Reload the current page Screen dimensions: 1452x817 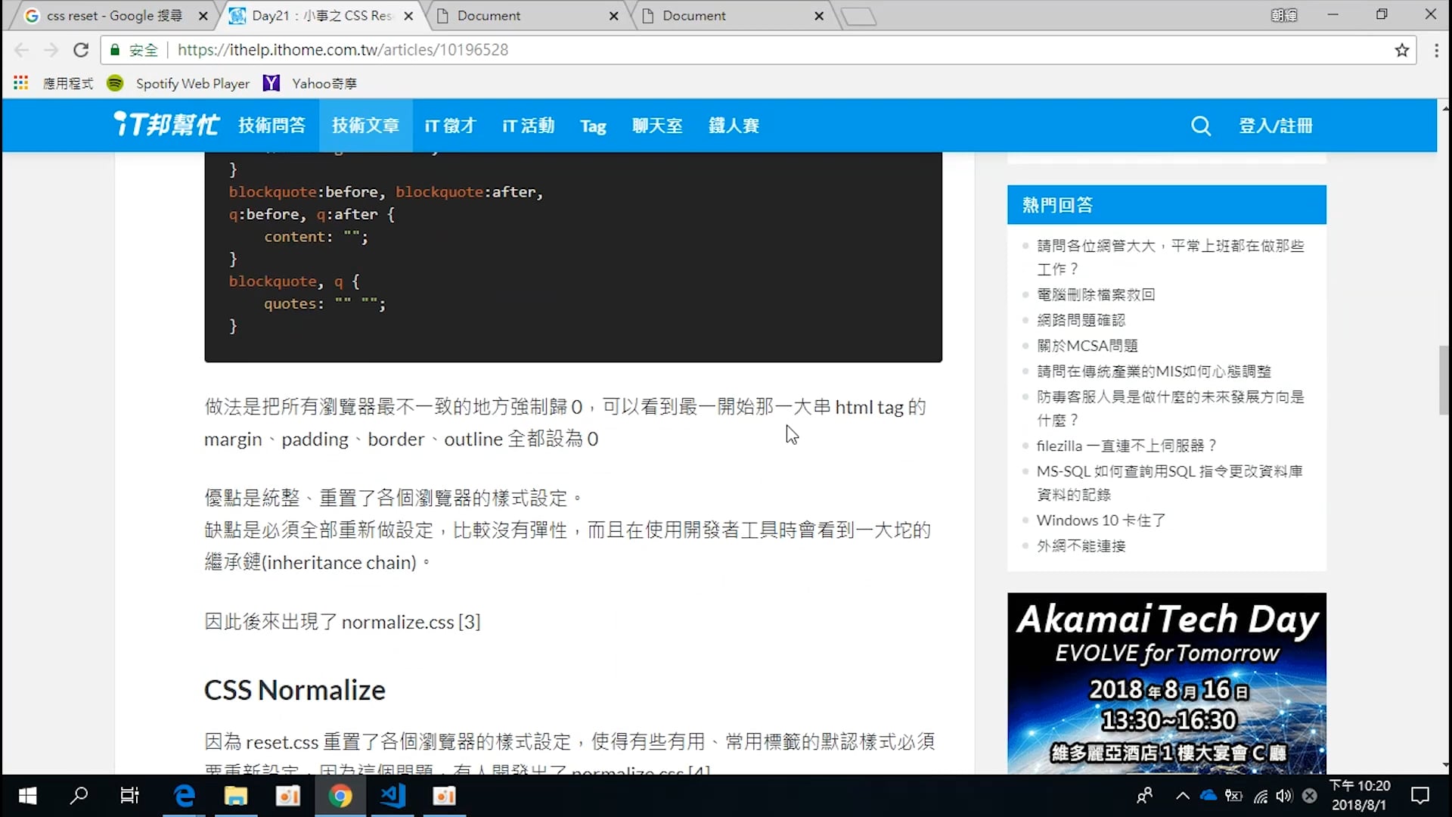click(x=80, y=50)
